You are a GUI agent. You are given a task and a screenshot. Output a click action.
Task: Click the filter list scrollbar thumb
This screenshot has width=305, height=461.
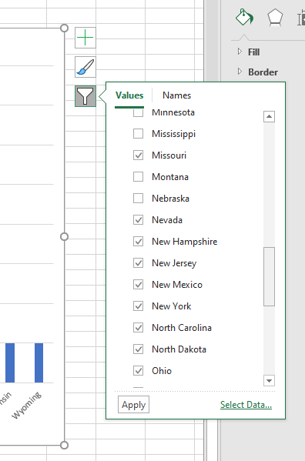[269, 276]
